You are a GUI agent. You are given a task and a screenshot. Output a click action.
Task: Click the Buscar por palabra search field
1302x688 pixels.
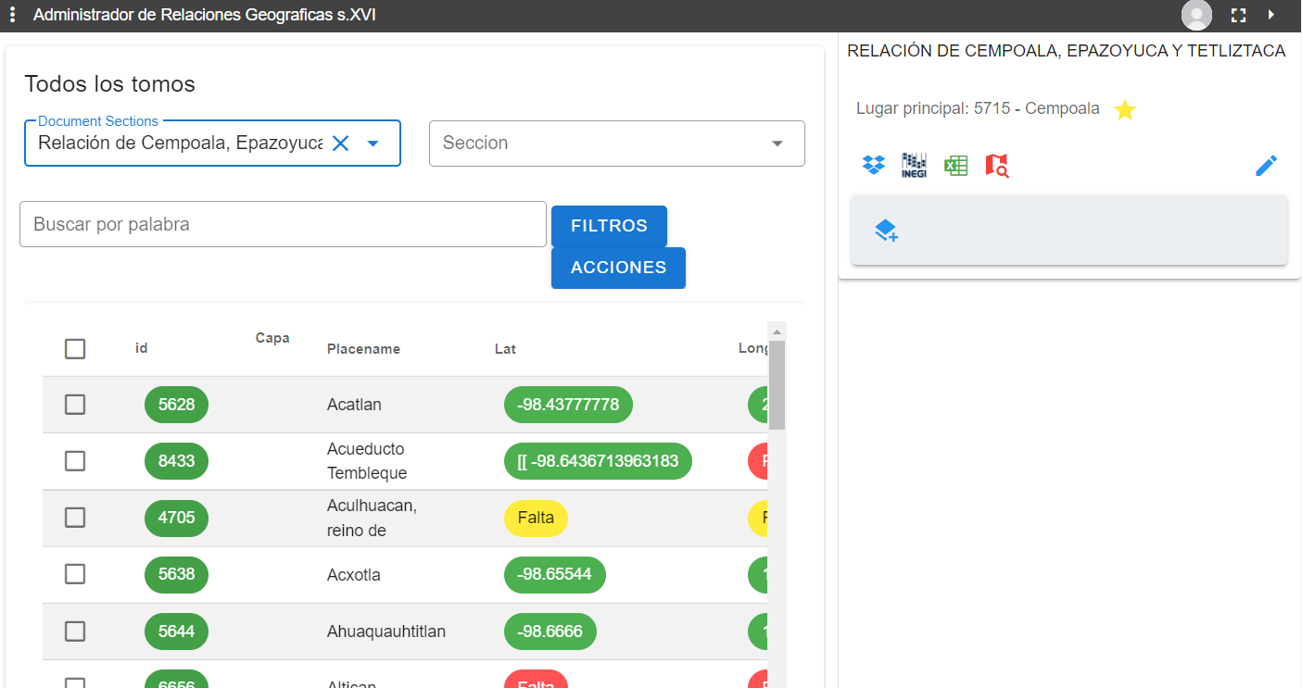click(x=283, y=224)
